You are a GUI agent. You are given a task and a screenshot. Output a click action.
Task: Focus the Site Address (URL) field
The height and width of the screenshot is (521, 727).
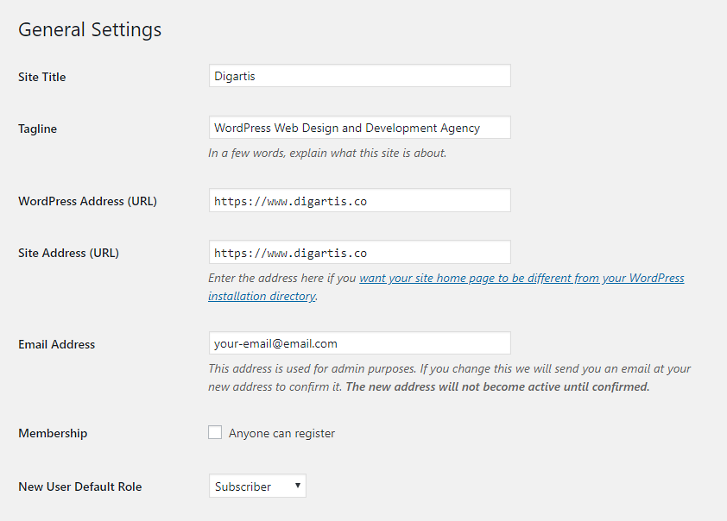[360, 252]
